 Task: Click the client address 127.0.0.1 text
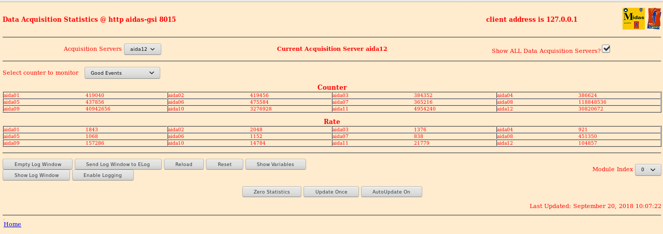(532, 20)
